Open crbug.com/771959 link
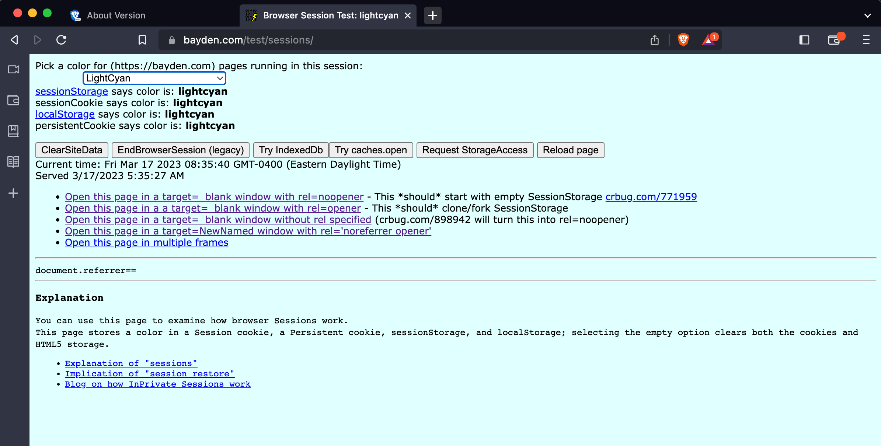 tap(651, 197)
